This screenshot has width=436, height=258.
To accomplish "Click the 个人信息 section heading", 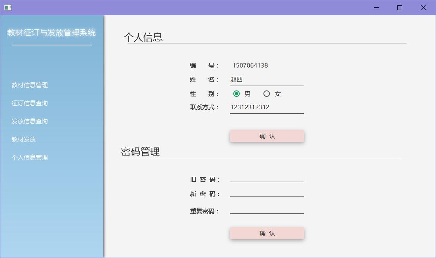I will coord(143,37).
